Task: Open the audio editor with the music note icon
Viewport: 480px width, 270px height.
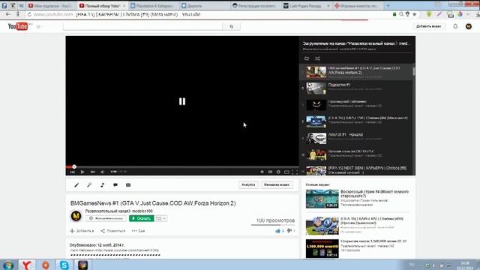Action: click(102, 185)
